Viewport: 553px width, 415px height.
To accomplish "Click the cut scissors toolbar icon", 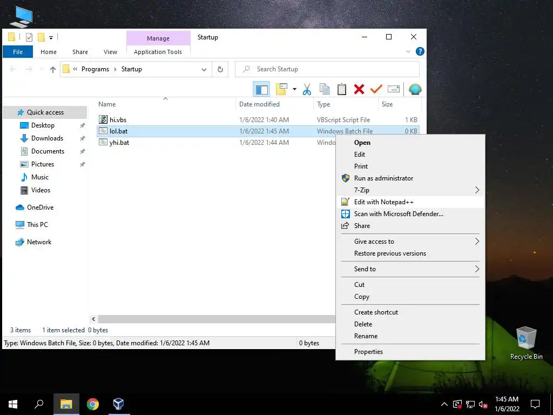I will (307, 89).
